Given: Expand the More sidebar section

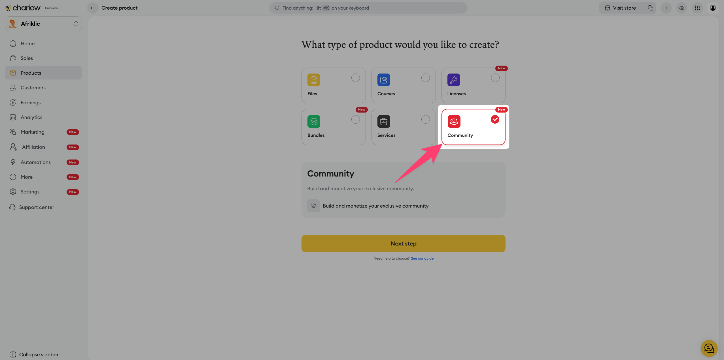Looking at the screenshot, I should (27, 177).
